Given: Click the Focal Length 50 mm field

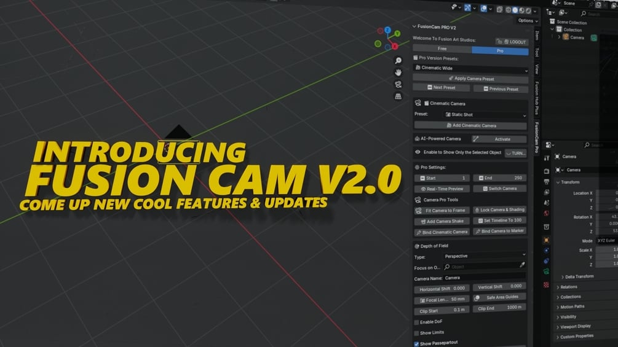Looking at the screenshot, I should coord(442,299).
